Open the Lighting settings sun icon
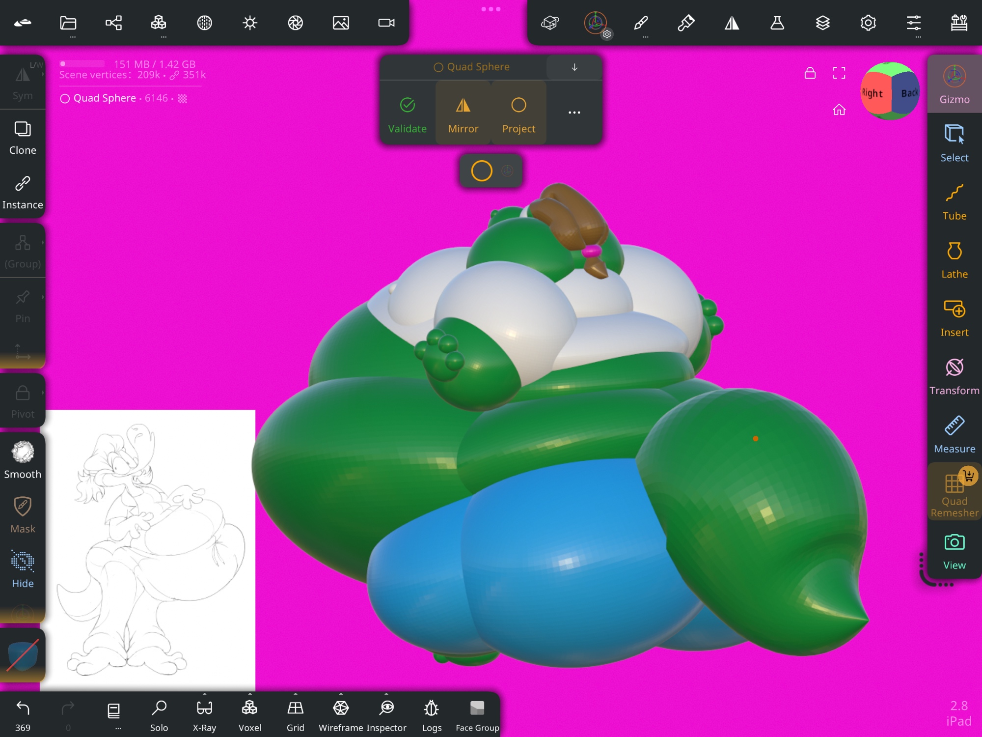This screenshot has width=982, height=737. 250,23
